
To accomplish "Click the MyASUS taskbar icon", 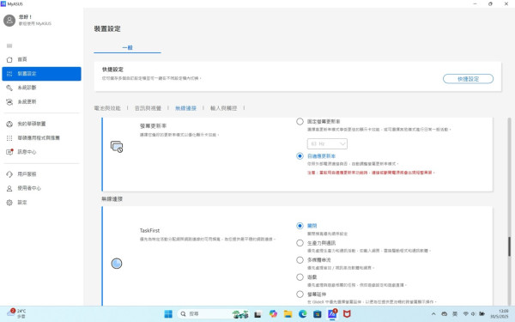I will [332, 314].
